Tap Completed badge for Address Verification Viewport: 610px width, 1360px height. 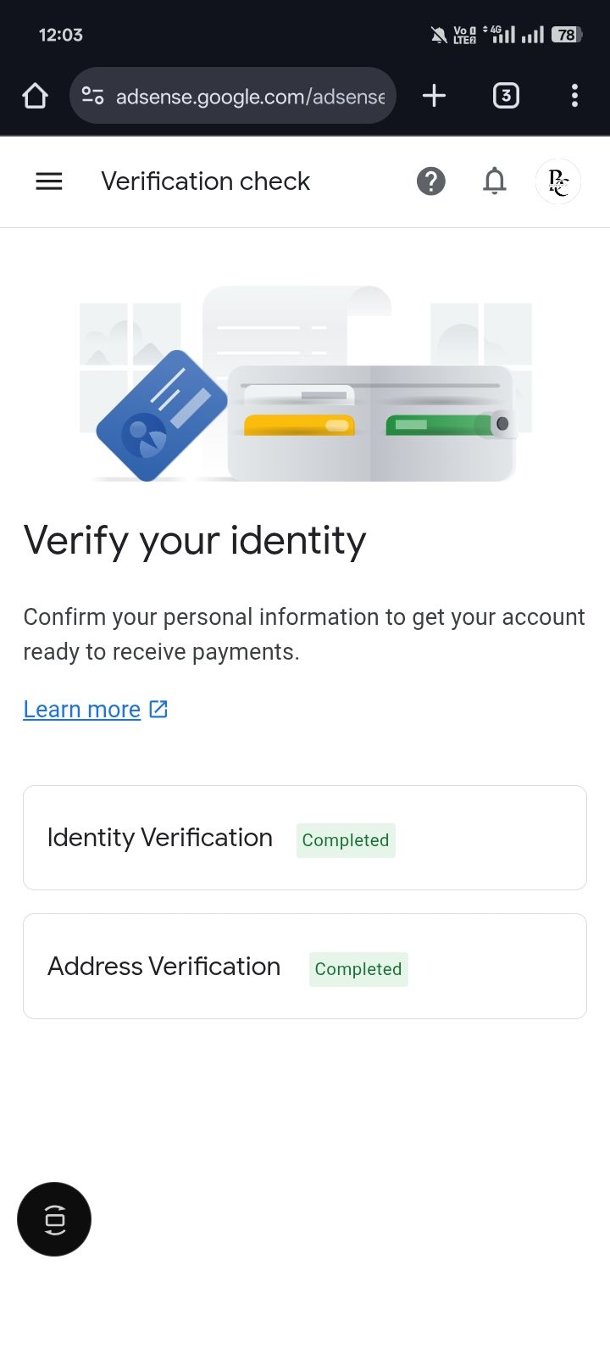coord(358,969)
